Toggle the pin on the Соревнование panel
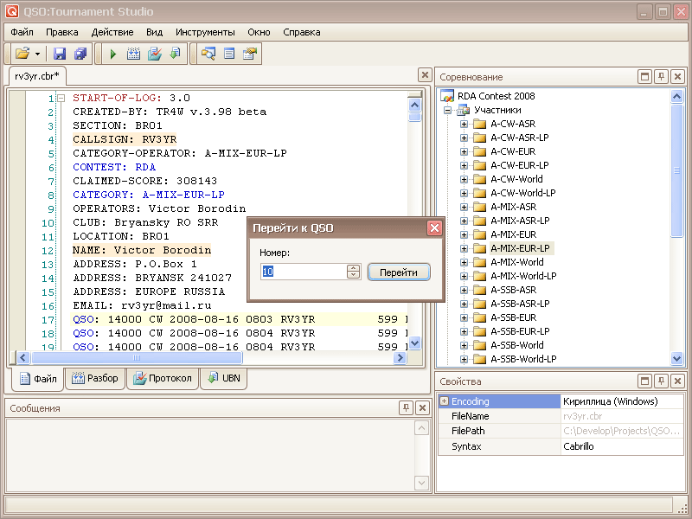This screenshot has height=519, width=692. [661, 76]
